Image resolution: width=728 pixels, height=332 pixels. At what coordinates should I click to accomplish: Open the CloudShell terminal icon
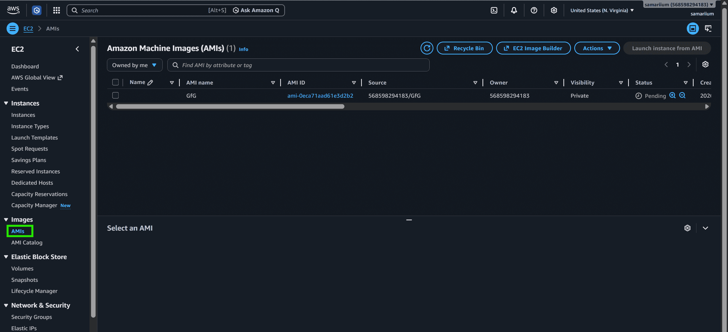pos(494,10)
